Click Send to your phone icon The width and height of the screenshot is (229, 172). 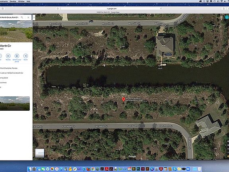(17, 56)
